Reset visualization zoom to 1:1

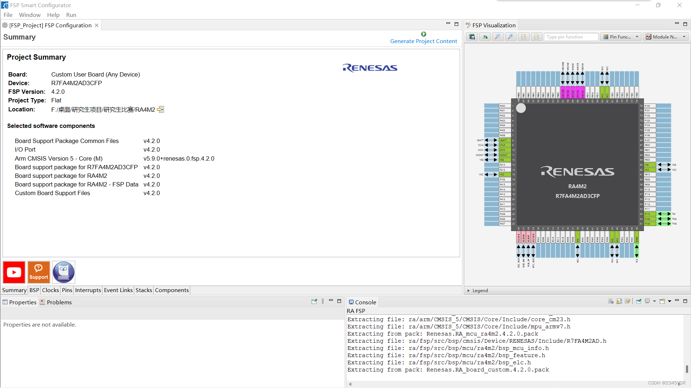tap(524, 37)
